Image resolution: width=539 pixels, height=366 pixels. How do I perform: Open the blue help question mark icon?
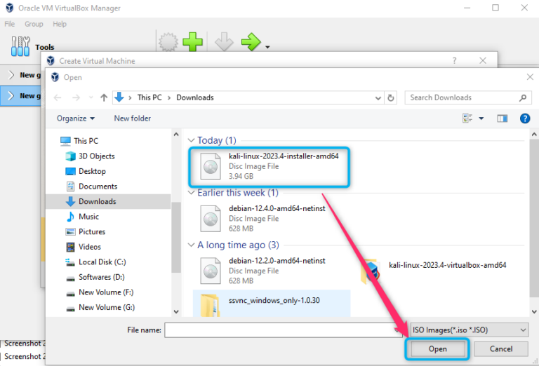pyautogui.click(x=524, y=118)
